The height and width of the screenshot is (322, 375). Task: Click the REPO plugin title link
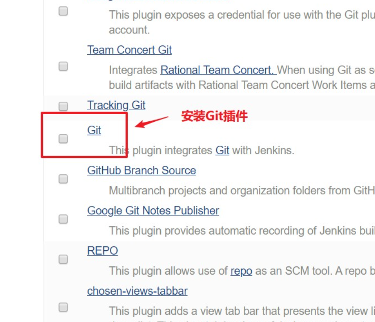coord(102,251)
